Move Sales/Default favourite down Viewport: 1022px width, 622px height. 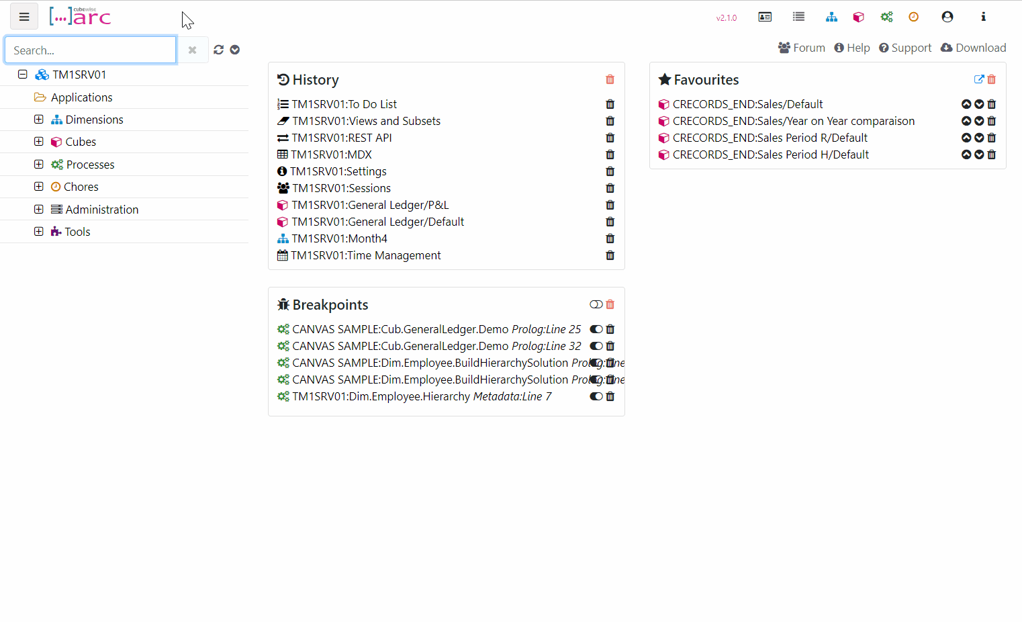click(x=979, y=104)
